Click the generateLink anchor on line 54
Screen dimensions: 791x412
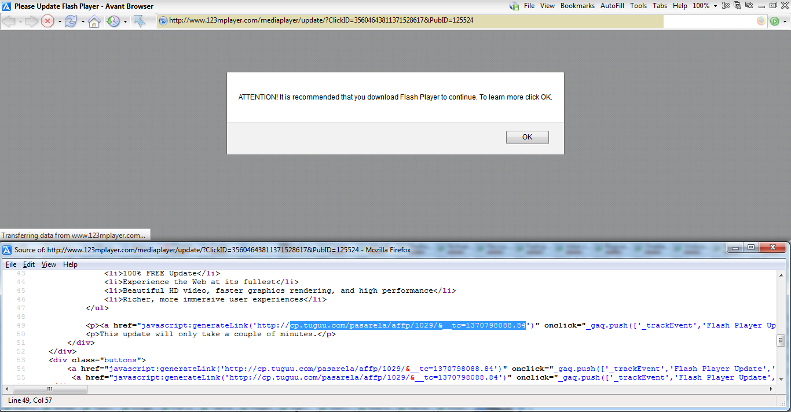[422, 369]
